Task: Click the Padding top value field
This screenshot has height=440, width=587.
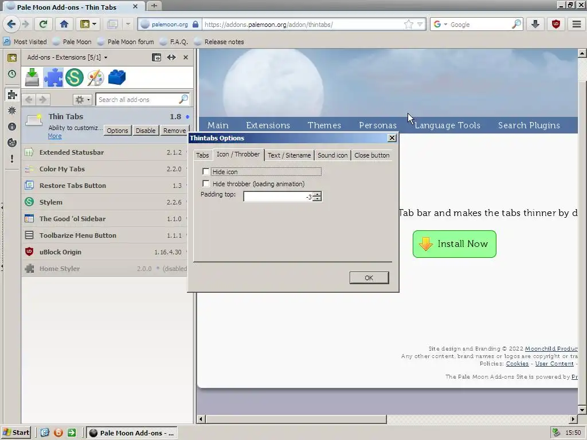Action: 278,197
